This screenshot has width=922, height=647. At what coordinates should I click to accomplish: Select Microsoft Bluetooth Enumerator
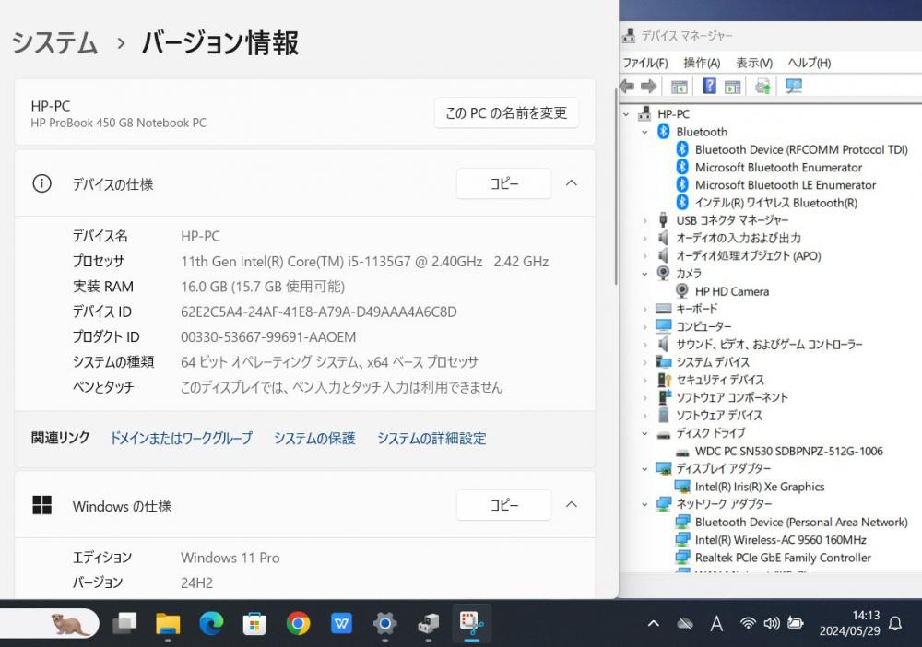[778, 167]
